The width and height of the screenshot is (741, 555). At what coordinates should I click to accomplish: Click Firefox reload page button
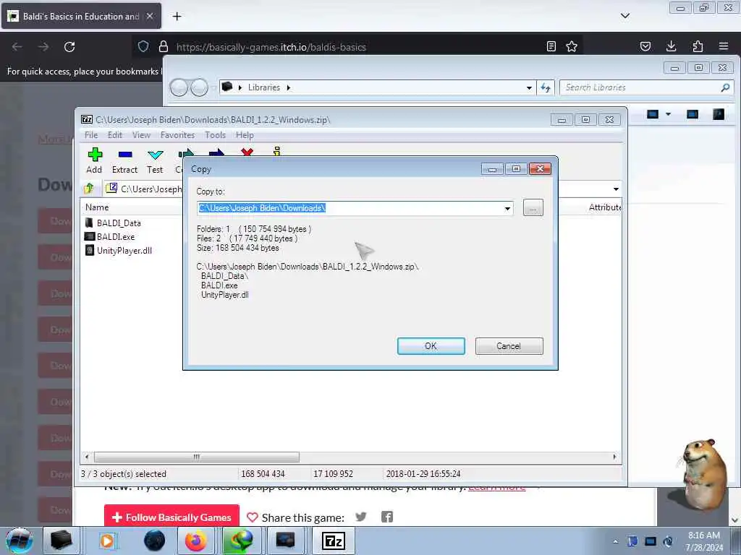pyautogui.click(x=69, y=47)
